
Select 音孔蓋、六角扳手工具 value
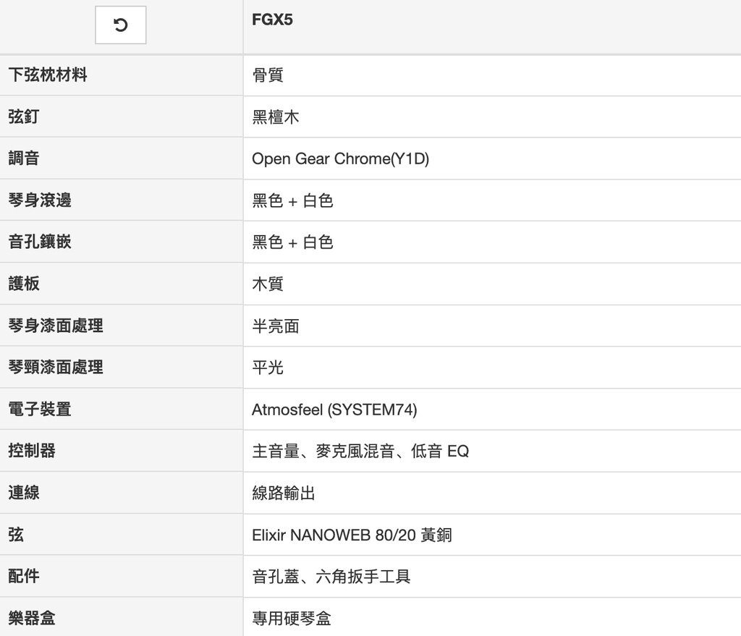point(331,577)
